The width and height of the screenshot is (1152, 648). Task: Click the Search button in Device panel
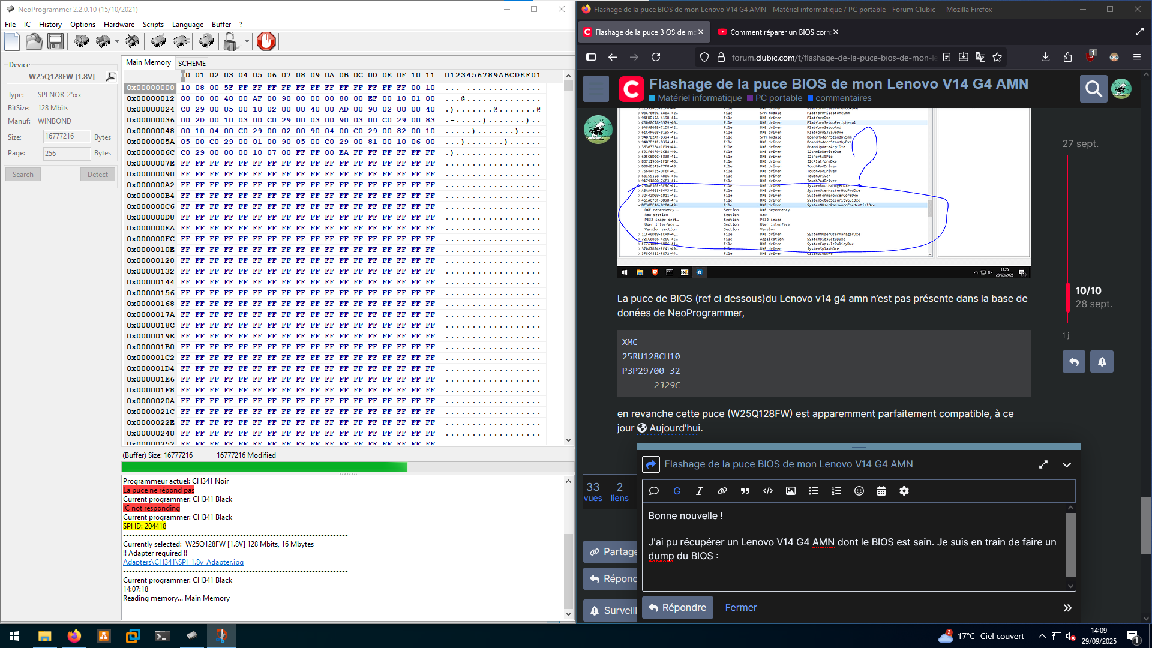click(x=23, y=175)
